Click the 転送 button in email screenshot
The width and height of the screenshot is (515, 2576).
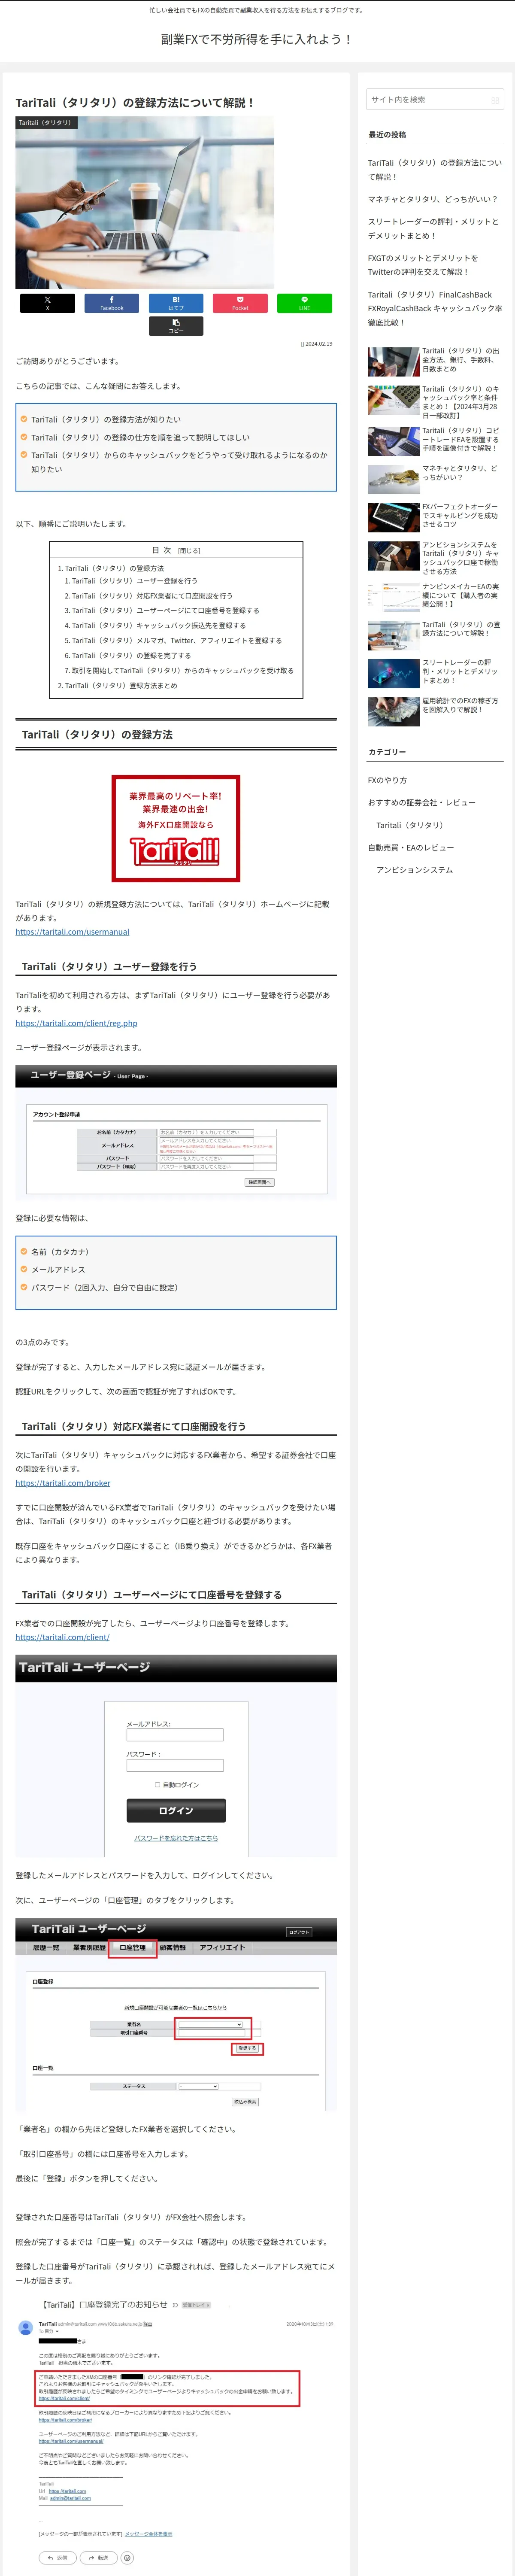tap(98, 2558)
